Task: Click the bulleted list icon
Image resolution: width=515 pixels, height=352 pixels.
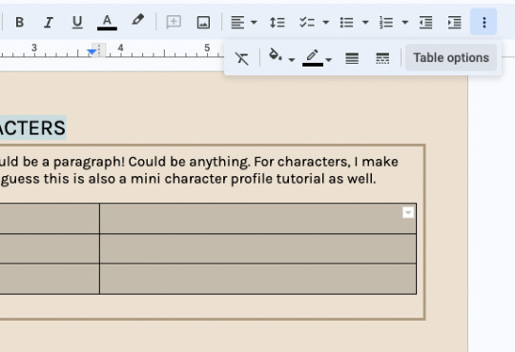Action: (x=346, y=22)
